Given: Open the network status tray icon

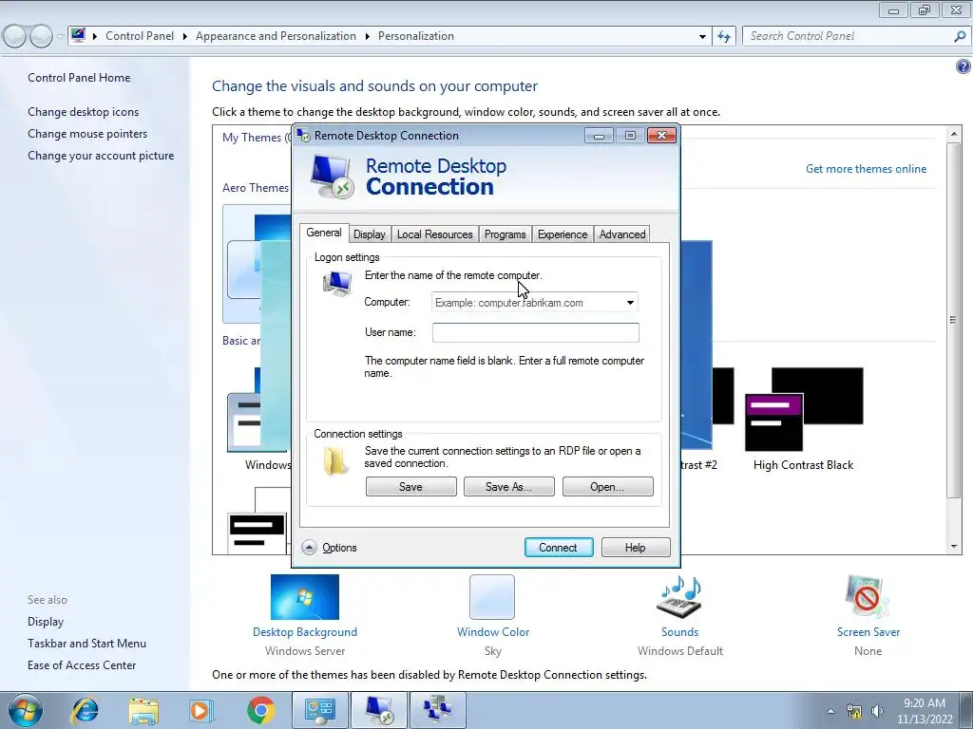Looking at the screenshot, I should pos(854,711).
